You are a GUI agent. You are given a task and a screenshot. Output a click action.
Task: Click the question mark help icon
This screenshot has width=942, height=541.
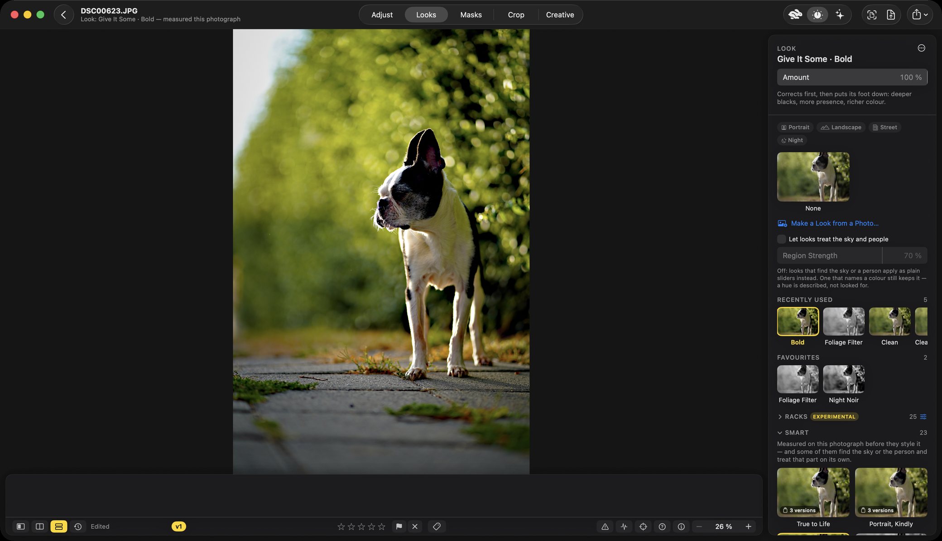(x=662, y=527)
